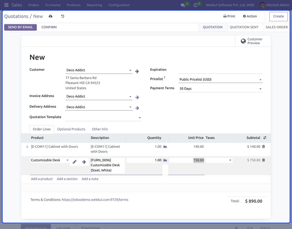The width and height of the screenshot is (292, 229).
Task: Click Add a note link
Action: pyautogui.click(x=90, y=179)
